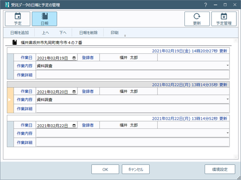This screenshot has width=241, height=180.
Task: Move report up with 上へ
Action: tap(45, 33)
